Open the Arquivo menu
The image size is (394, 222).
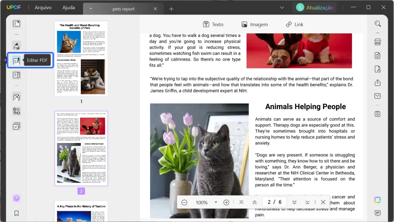[43, 7]
